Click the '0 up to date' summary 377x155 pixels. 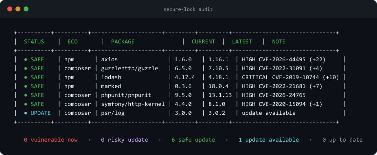click(343, 140)
